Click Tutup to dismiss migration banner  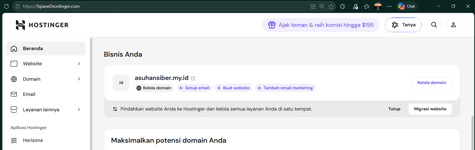tap(394, 109)
